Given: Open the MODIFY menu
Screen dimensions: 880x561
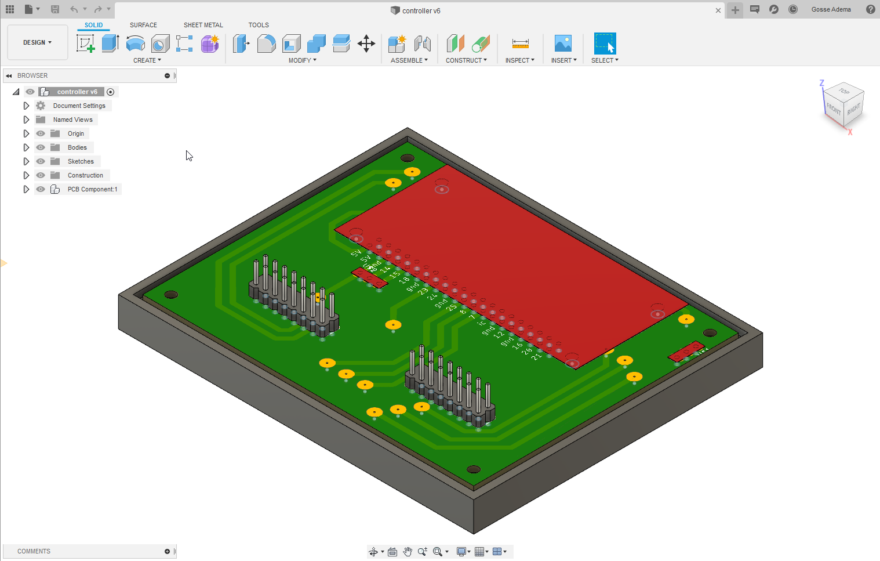Looking at the screenshot, I should pyautogui.click(x=303, y=60).
